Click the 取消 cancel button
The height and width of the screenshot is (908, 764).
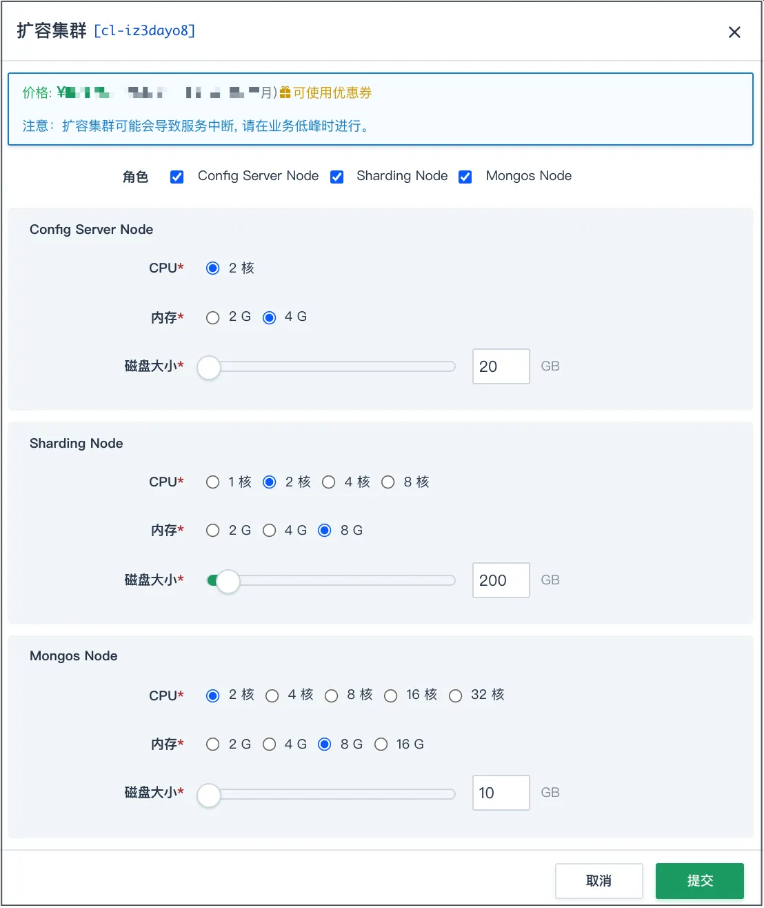[x=599, y=881]
